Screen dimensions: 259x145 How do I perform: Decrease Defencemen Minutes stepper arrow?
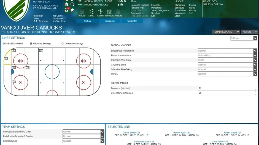point(255,94)
